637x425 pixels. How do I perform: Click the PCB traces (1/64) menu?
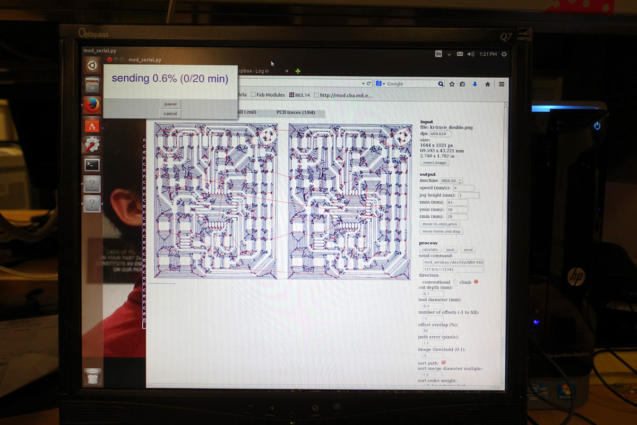(296, 113)
